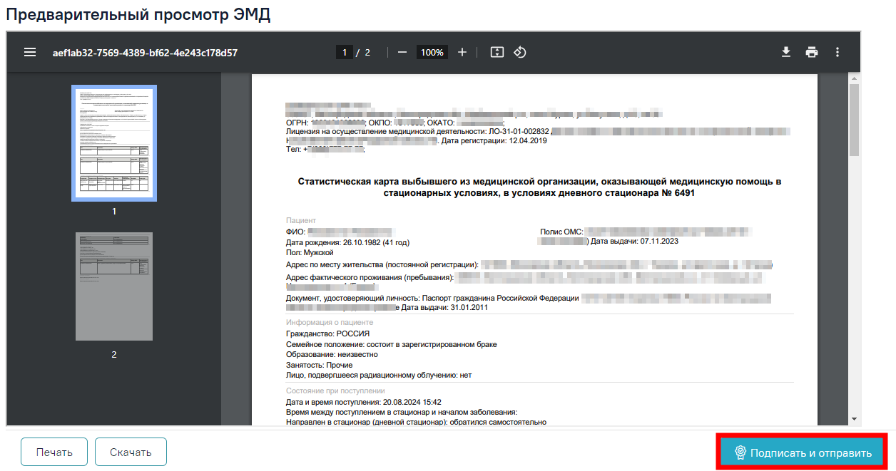Zoom in with the plus icon
This screenshot has width=896, height=471.
pos(462,52)
